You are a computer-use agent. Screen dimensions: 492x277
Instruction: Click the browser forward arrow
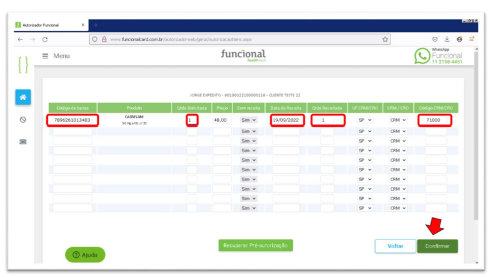33,39
